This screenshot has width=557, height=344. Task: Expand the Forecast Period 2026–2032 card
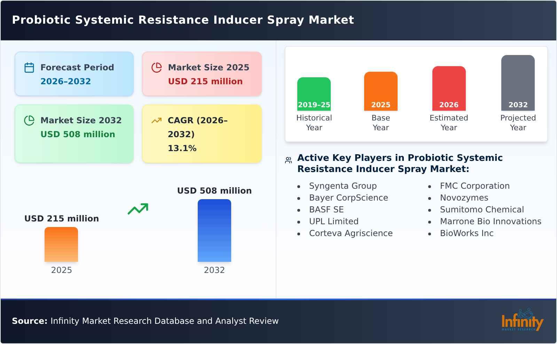(x=74, y=73)
